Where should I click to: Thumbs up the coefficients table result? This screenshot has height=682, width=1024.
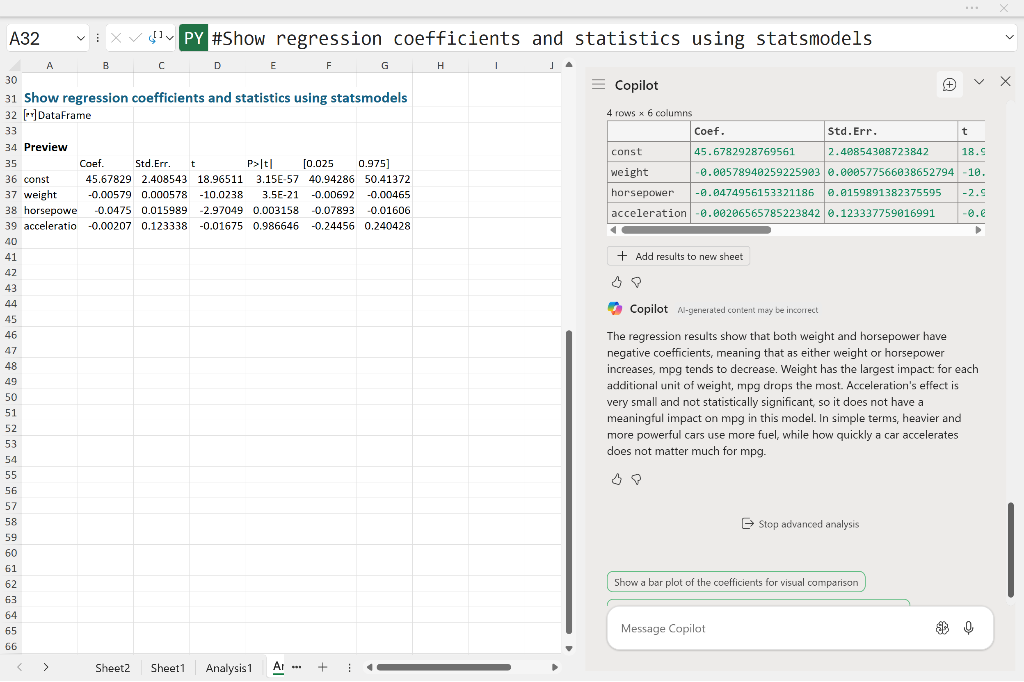pyautogui.click(x=617, y=283)
